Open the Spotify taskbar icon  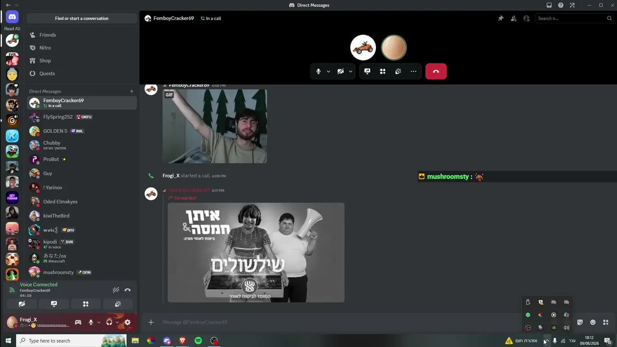[198, 341]
